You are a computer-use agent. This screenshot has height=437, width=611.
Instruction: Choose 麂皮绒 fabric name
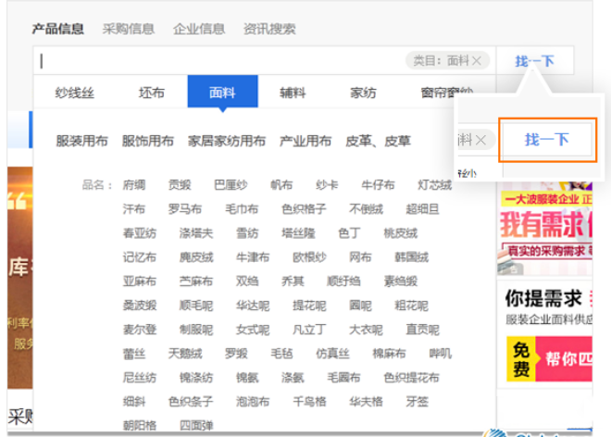(x=196, y=257)
